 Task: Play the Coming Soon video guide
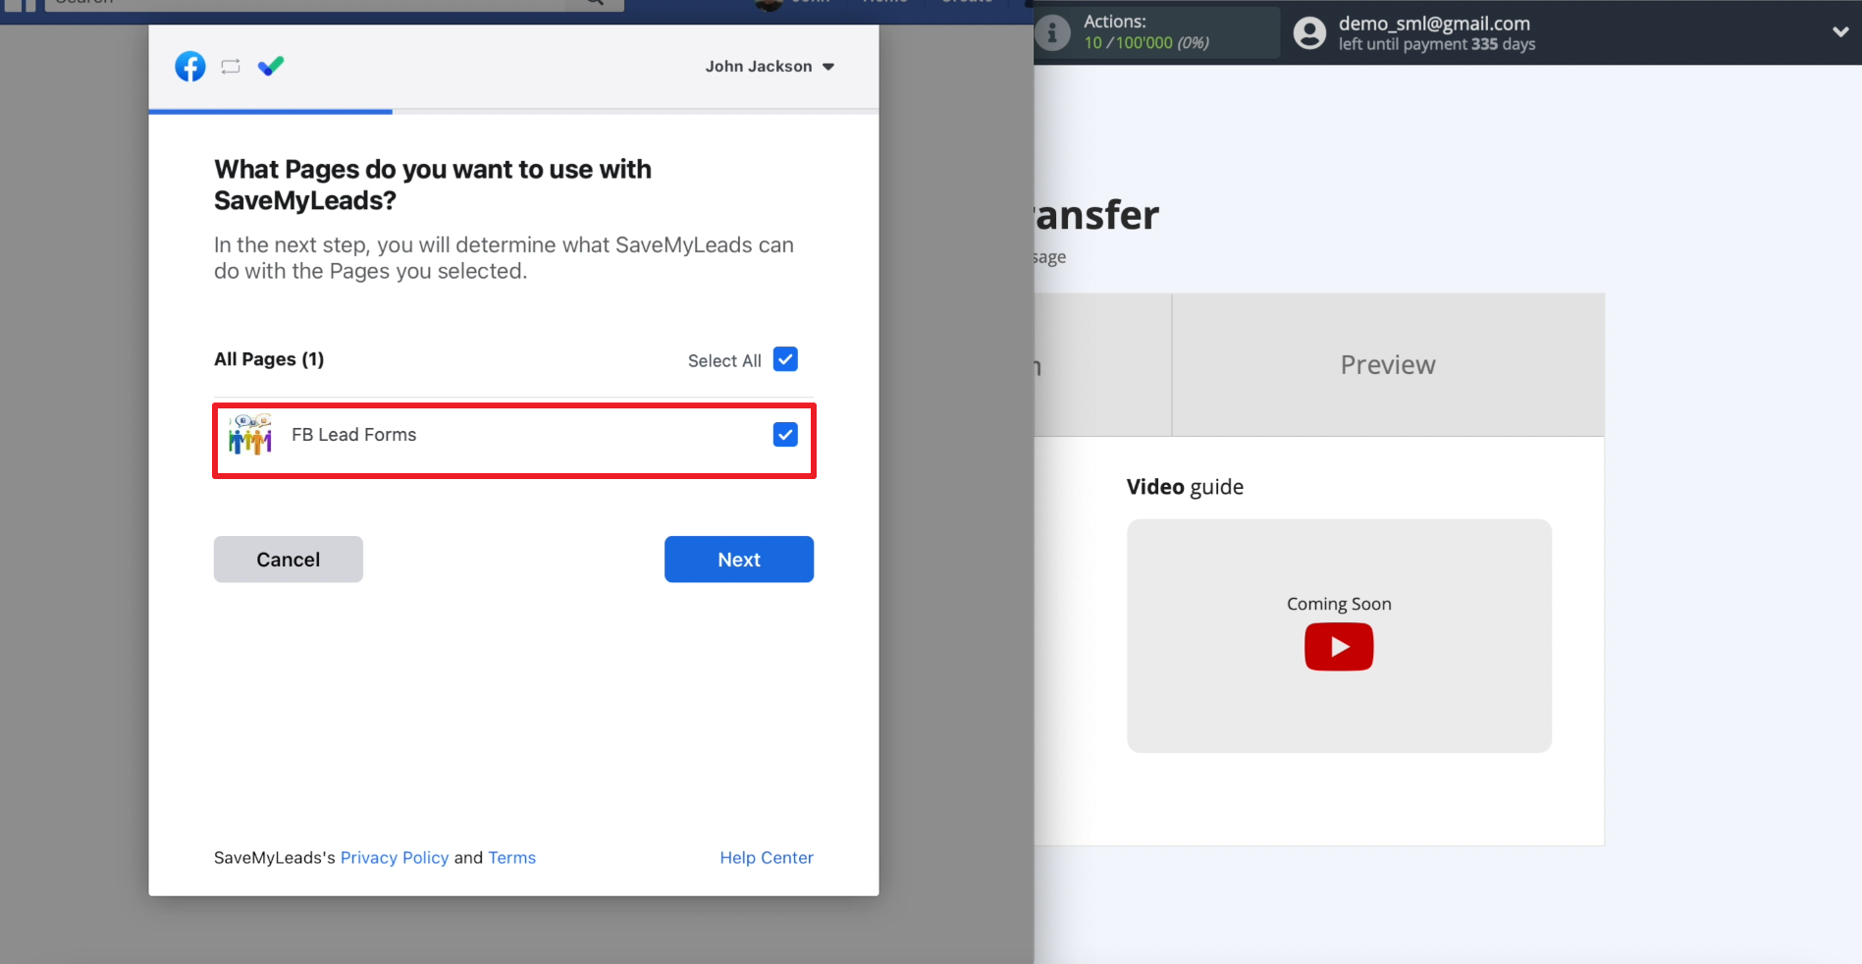click(1339, 647)
